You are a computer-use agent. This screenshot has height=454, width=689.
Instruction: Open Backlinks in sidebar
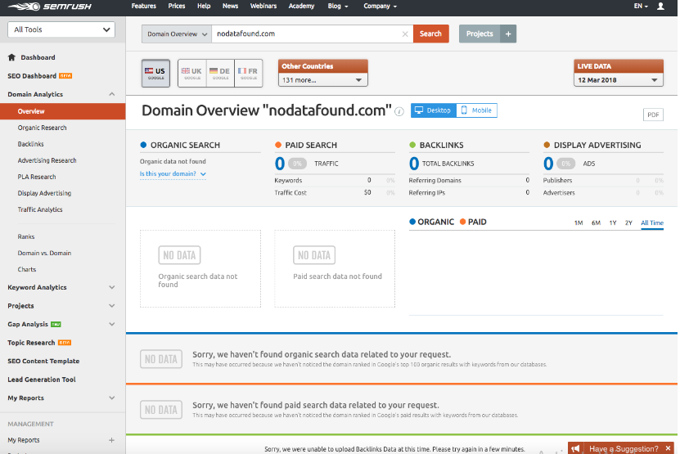pyautogui.click(x=31, y=144)
